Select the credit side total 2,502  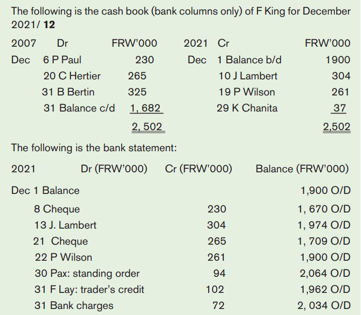[336, 127]
